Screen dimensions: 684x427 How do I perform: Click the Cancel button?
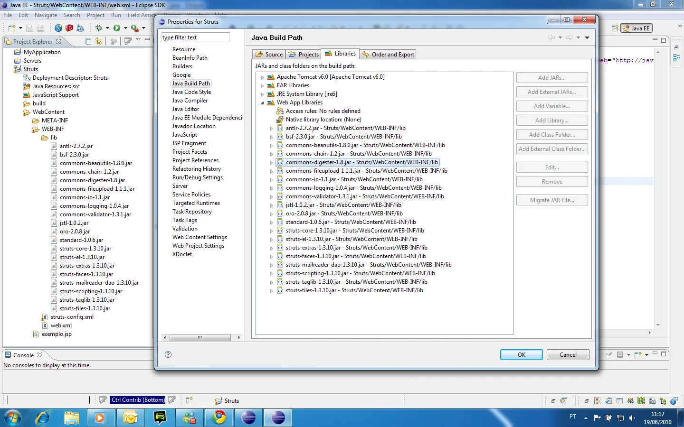click(x=568, y=355)
